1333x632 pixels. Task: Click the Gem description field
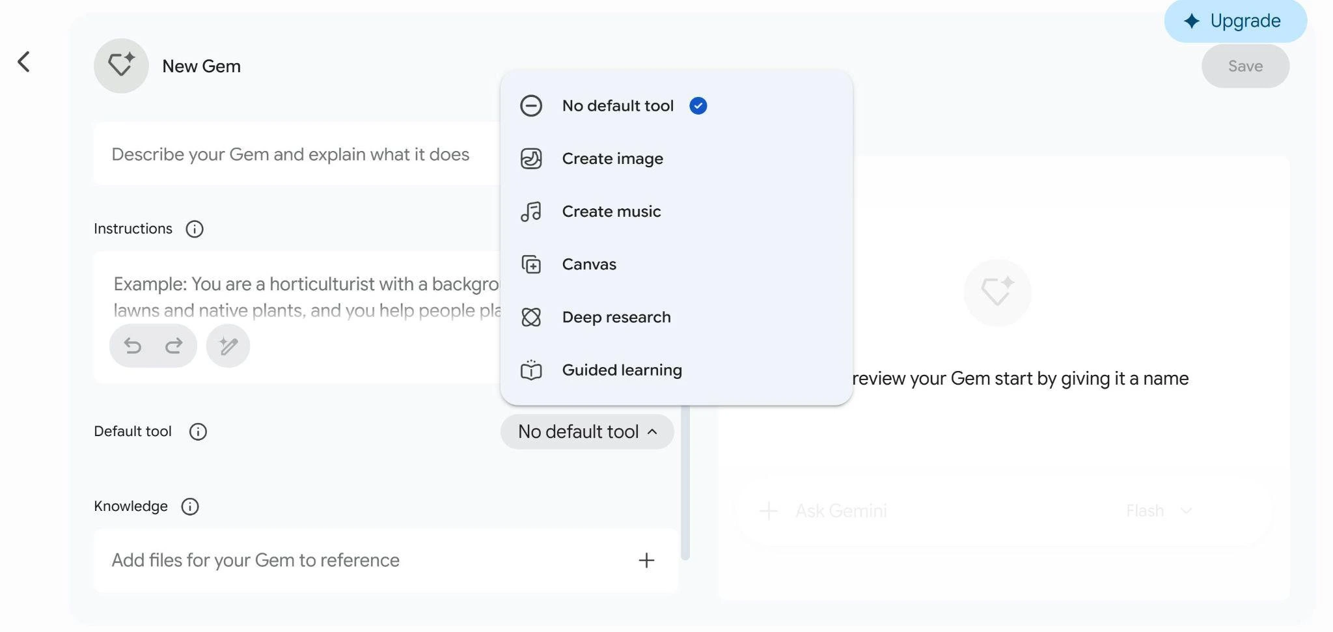tap(297, 154)
